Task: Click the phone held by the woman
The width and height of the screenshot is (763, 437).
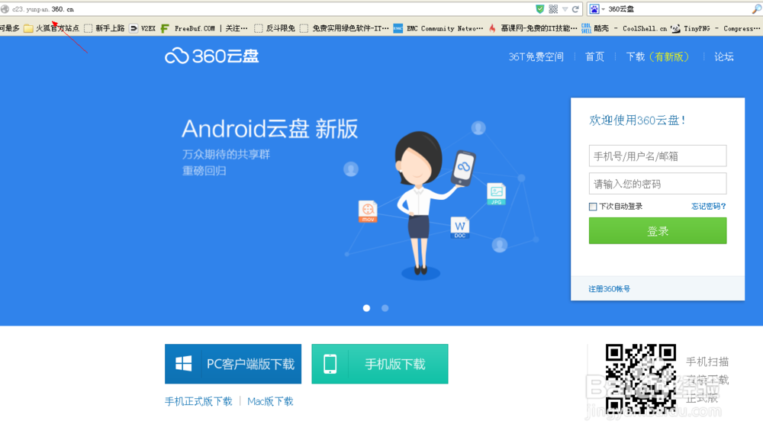Action: [x=463, y=169]
